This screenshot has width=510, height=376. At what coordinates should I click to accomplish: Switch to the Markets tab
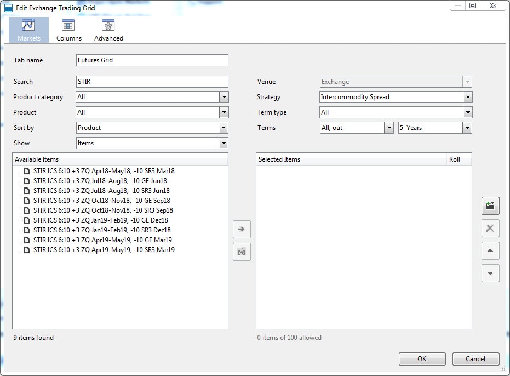click(x=28, y=30)
